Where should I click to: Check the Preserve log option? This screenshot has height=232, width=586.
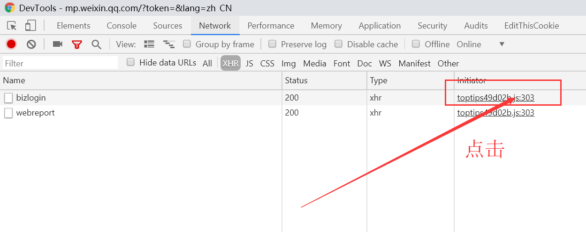[272, 44]
